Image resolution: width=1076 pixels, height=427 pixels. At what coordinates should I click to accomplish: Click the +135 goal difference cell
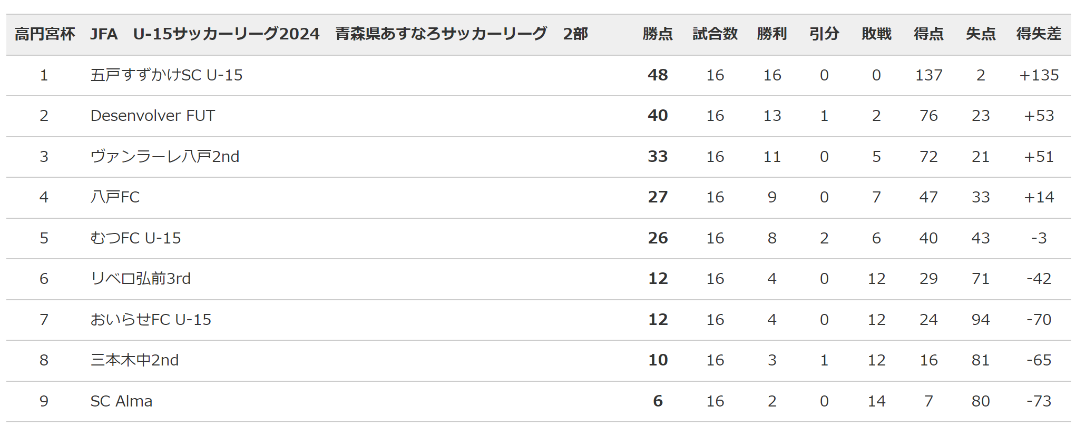coord(1039,75)
